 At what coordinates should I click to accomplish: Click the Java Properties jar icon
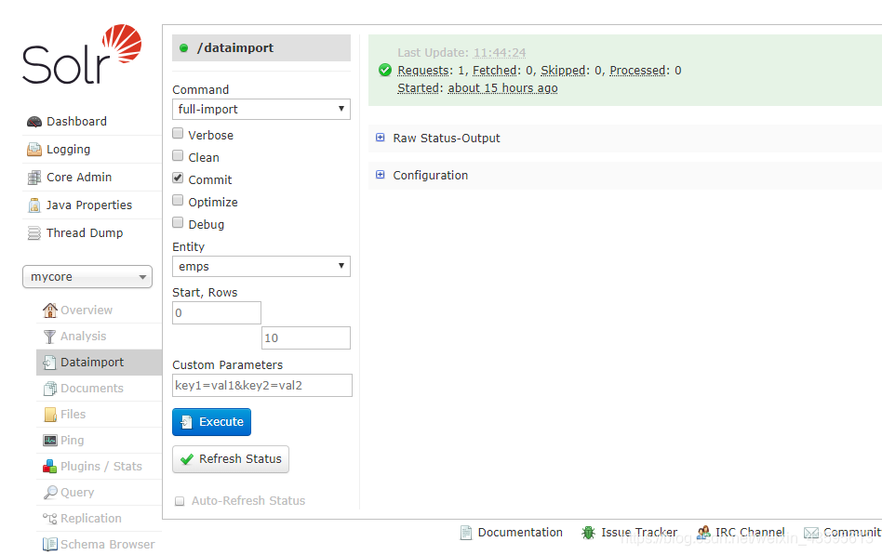[34, 205]
